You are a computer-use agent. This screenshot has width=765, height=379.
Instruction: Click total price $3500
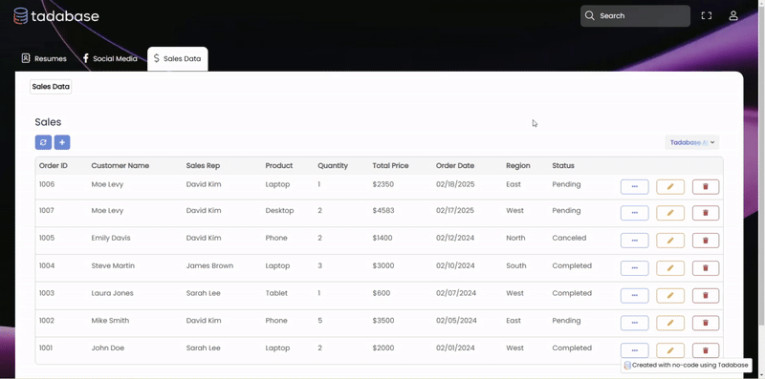pos(383,321)
